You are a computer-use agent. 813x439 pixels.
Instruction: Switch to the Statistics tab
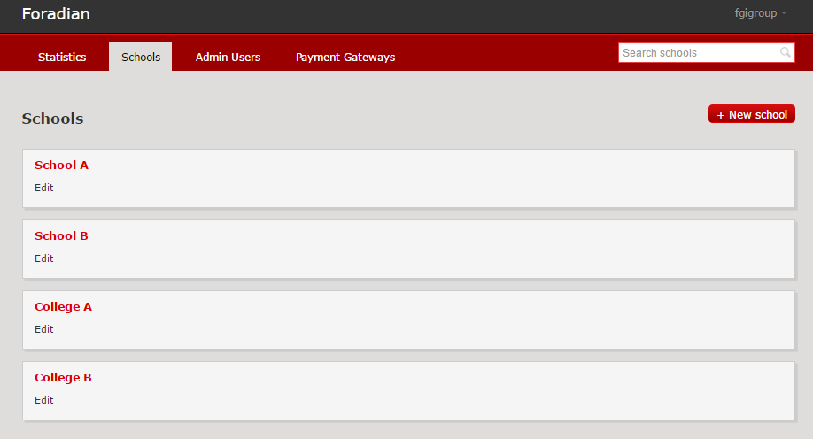pyautogui.click(x=62, y=57)
